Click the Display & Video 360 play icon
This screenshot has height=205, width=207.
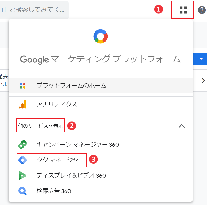pyautogui.click(x=22, y=176)
